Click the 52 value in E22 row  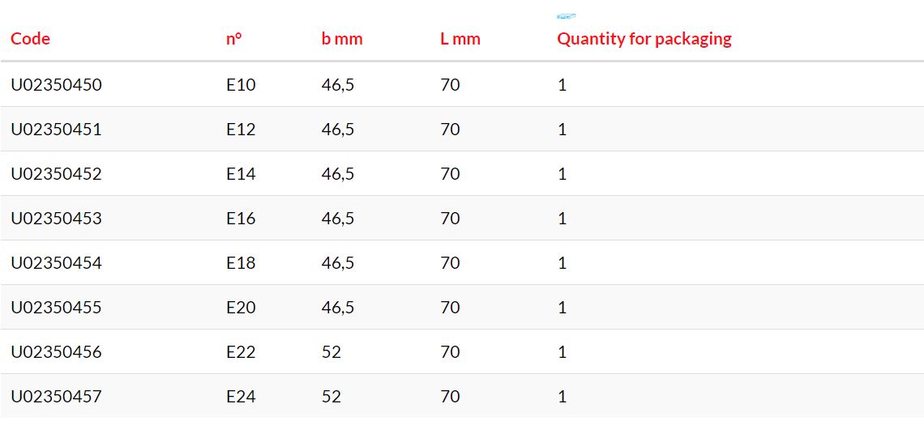click(332, 352)
